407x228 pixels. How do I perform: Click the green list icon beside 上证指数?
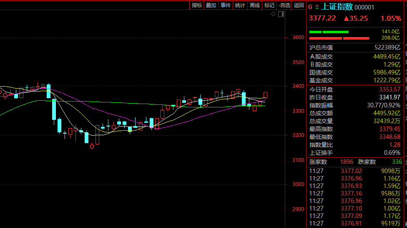[x=317, y=7]
